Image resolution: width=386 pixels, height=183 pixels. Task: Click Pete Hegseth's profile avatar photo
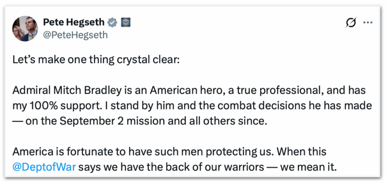(x=25, y=29)
